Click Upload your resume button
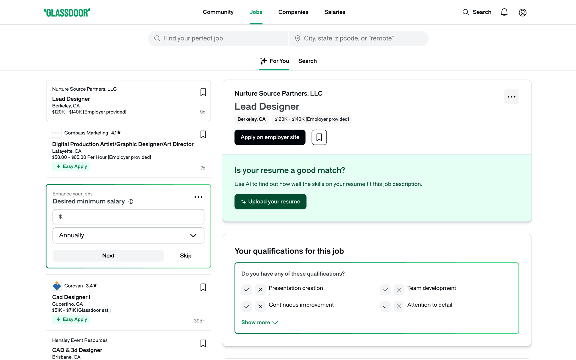Viewport: 576px width, 360px height. point(270,202)
